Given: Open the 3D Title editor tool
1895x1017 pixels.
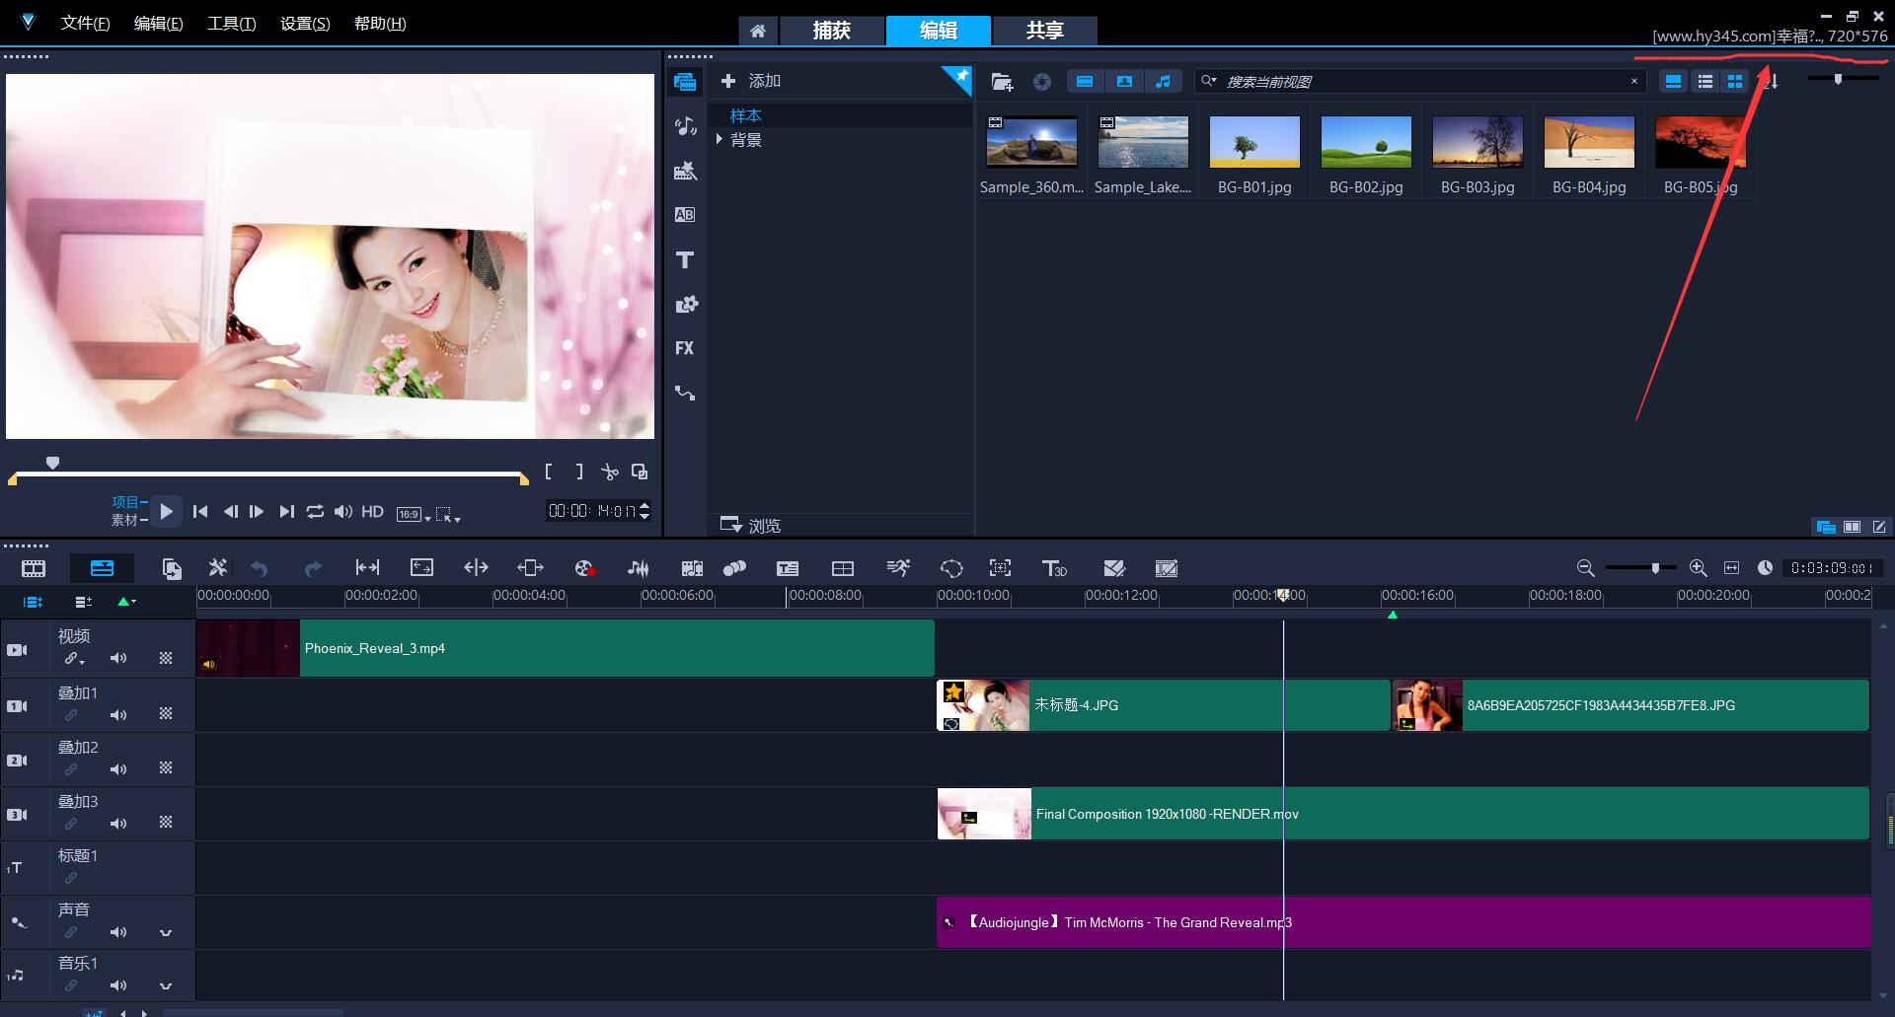Looking at the screenshot, I should pyautogui.click(x=1054, y=568).
